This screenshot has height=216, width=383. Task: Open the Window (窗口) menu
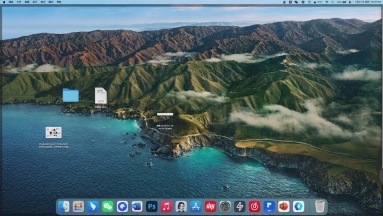pos(51,2)
